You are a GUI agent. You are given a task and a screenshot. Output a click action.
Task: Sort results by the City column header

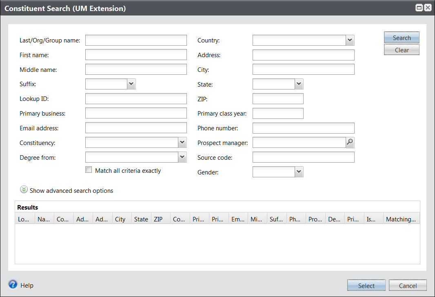click(x=122, y=219)
